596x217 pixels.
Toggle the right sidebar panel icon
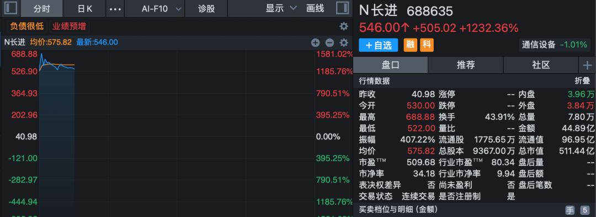pos(343,8)
